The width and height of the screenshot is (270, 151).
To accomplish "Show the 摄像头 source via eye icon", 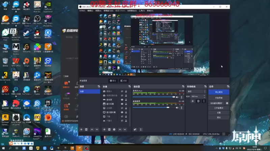I will pos(122,91).
